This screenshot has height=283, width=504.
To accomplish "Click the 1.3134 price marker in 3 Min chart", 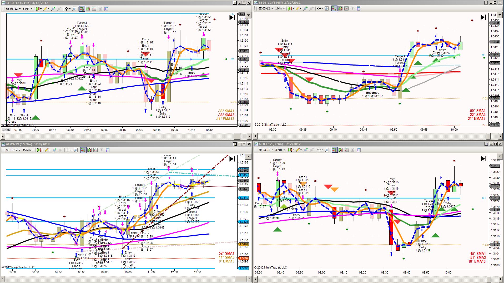I will 495,166.
